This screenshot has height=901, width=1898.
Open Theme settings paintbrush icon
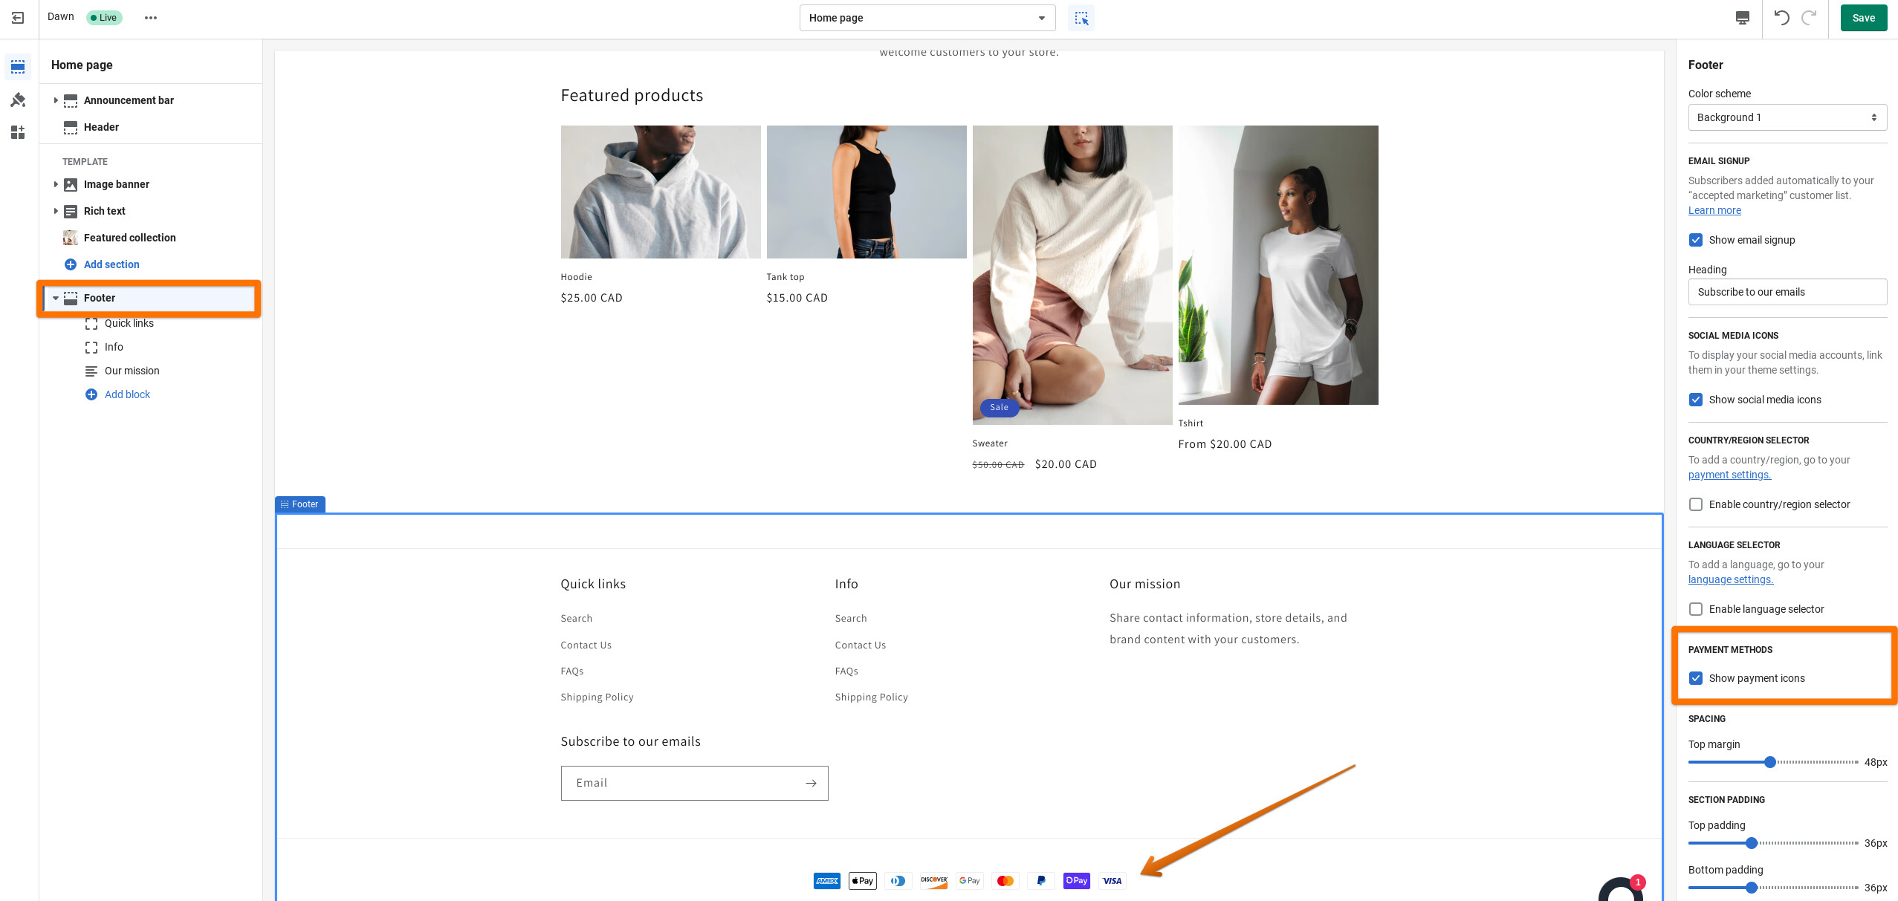click(18, 100)
